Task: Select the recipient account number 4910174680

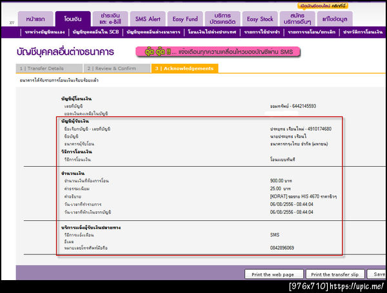Action: click(x=319, y=129)
